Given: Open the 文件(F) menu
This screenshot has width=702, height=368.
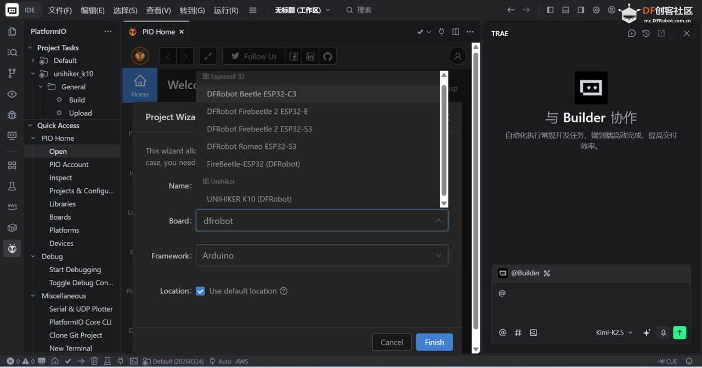Looking at the screenshot, I should (59, 9).
